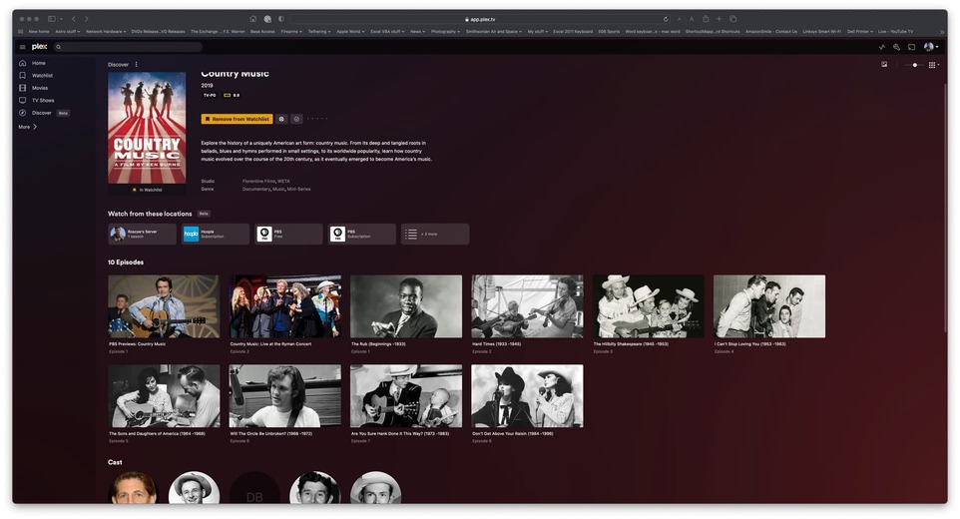Open The Rub (Beginnings -1933) episode

[406, 306]
